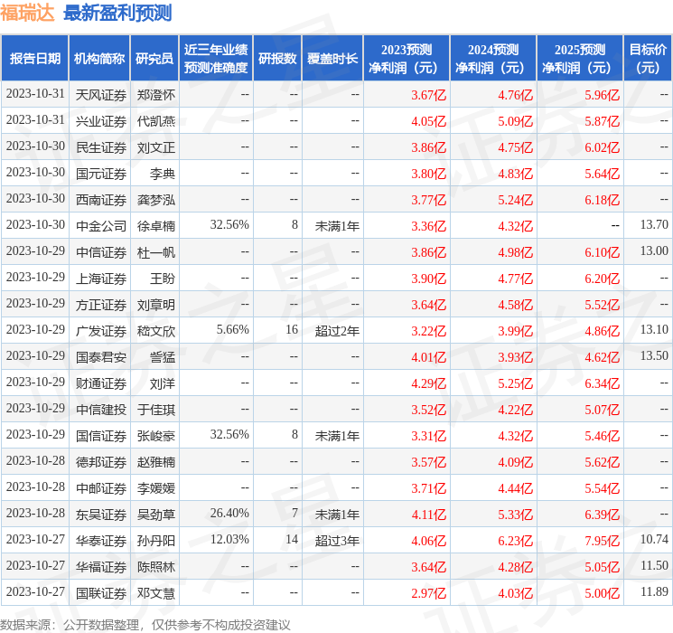Click 华福证券 institution cell
The width and height of the screenshot is (673, 633).
101,566
